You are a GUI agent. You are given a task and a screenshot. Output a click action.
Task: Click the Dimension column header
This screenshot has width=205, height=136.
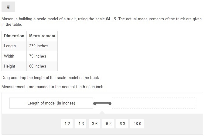tap(14, 36)
